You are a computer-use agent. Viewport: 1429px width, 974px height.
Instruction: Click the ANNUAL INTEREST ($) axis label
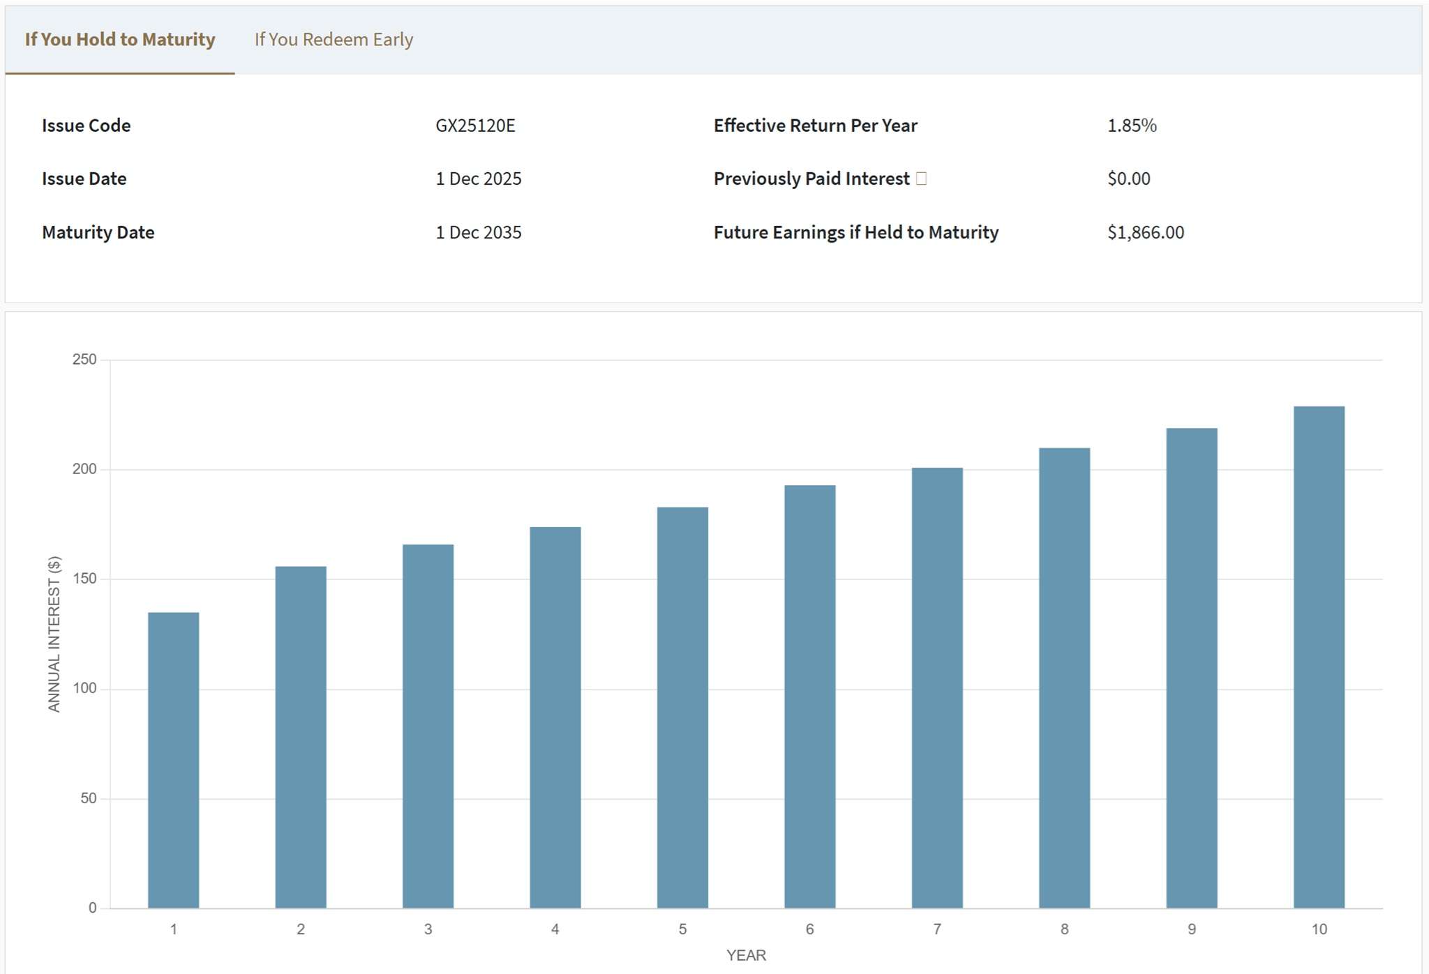point(54,634)
